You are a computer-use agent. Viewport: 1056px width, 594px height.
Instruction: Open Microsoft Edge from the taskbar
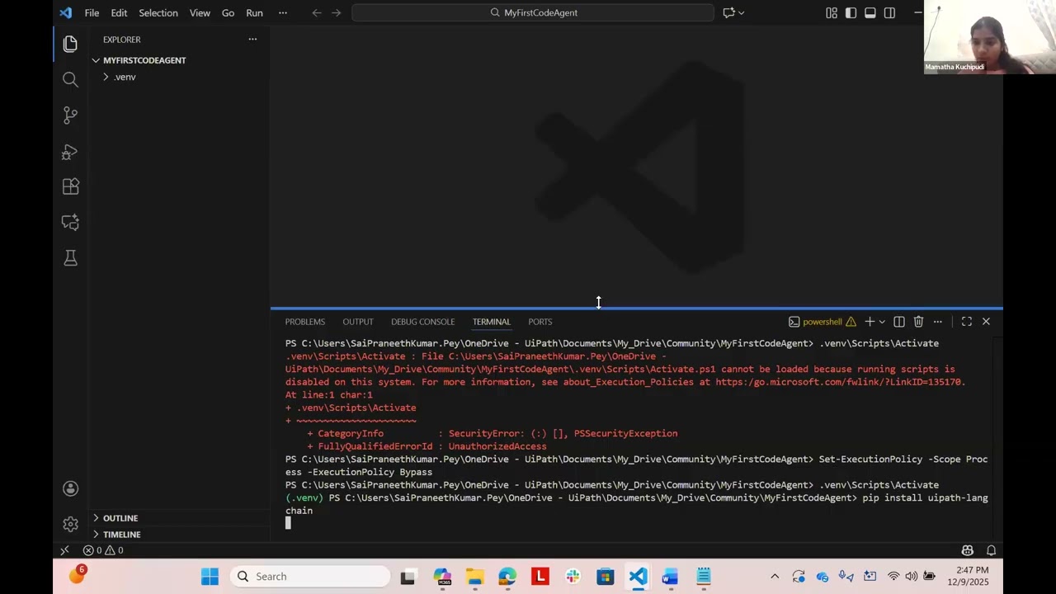click(x=507, y=577)
